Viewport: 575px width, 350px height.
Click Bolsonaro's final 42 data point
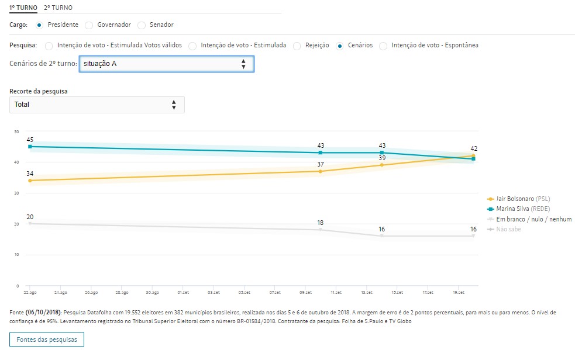(x=473, y=156)
